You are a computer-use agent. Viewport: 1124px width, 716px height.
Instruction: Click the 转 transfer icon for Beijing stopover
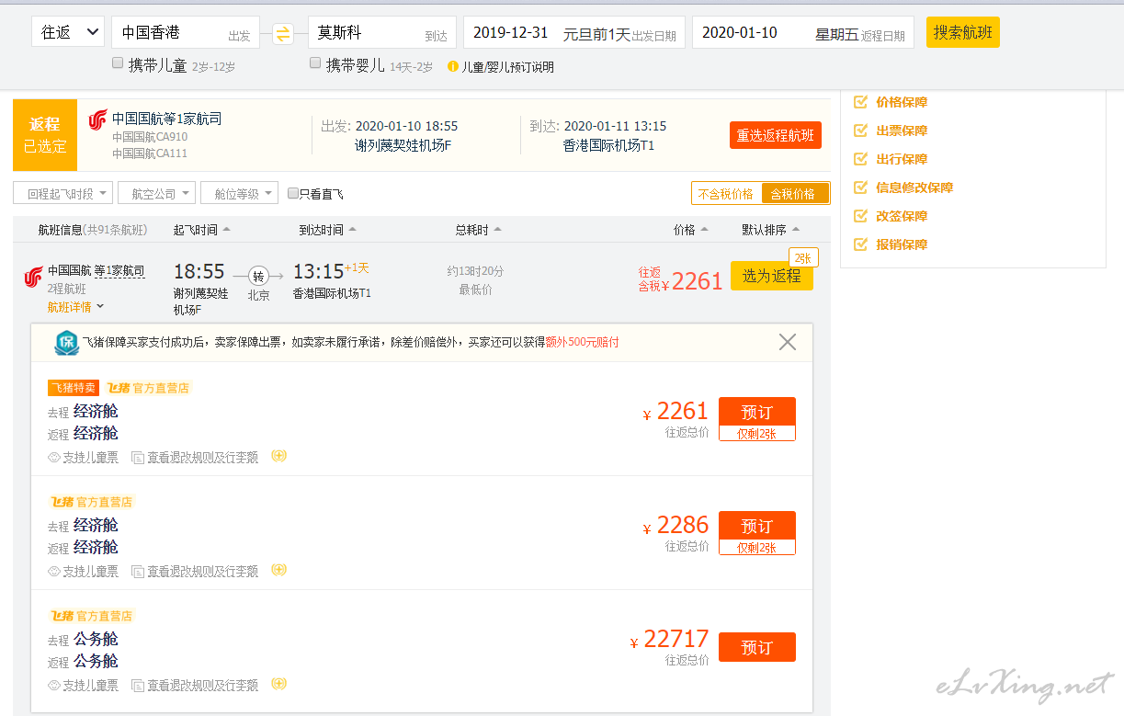[258, 276]
